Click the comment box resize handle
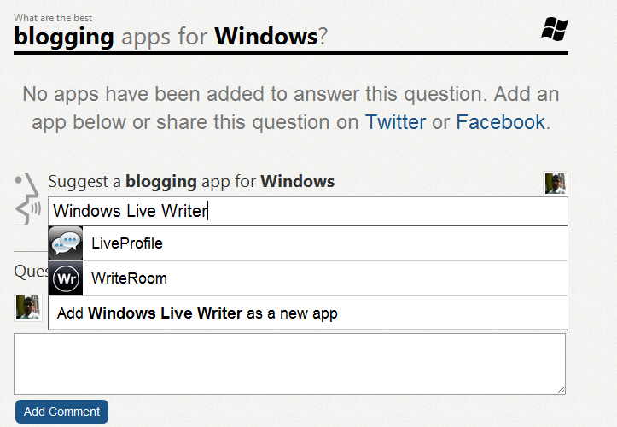The image size is (617, 427). 562,389
